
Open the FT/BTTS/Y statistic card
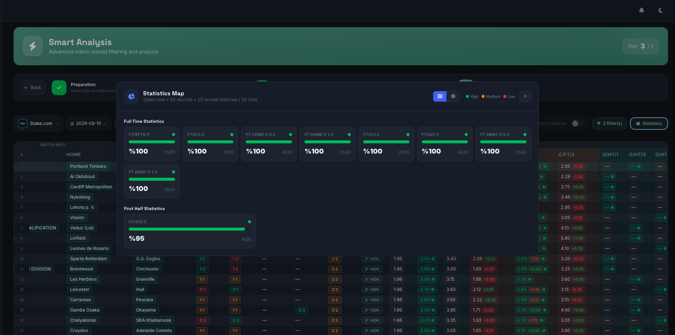tap(152, 144)
